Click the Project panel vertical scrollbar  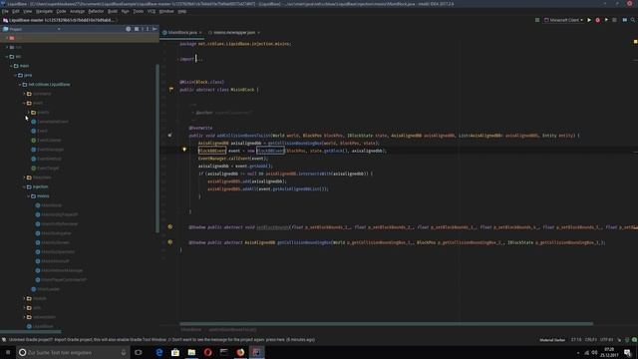pyautogui.click(x=158, y=149)
